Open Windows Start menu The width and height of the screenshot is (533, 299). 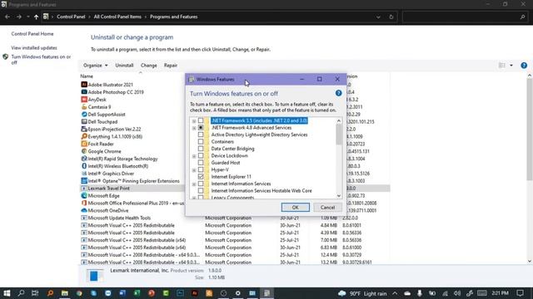(x=7, y=293)
